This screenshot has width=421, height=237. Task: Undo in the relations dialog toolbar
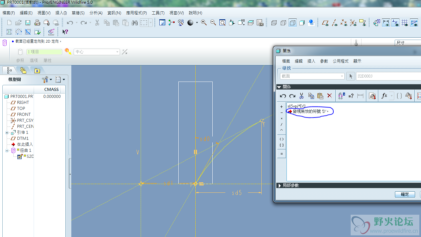[x=283, y=96]
